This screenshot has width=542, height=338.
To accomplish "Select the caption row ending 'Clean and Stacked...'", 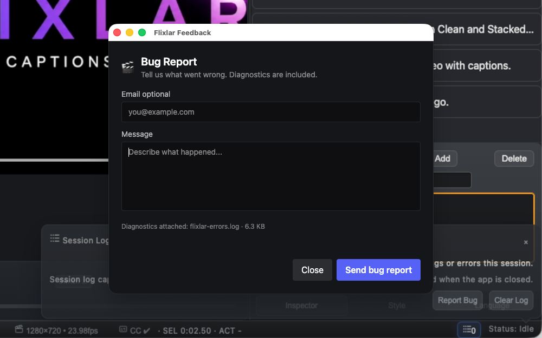I will pyautogui.click(x=487, y=29).
